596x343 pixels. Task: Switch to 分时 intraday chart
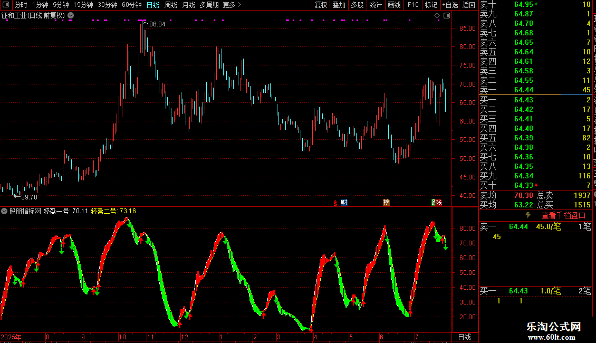[21, 5]
